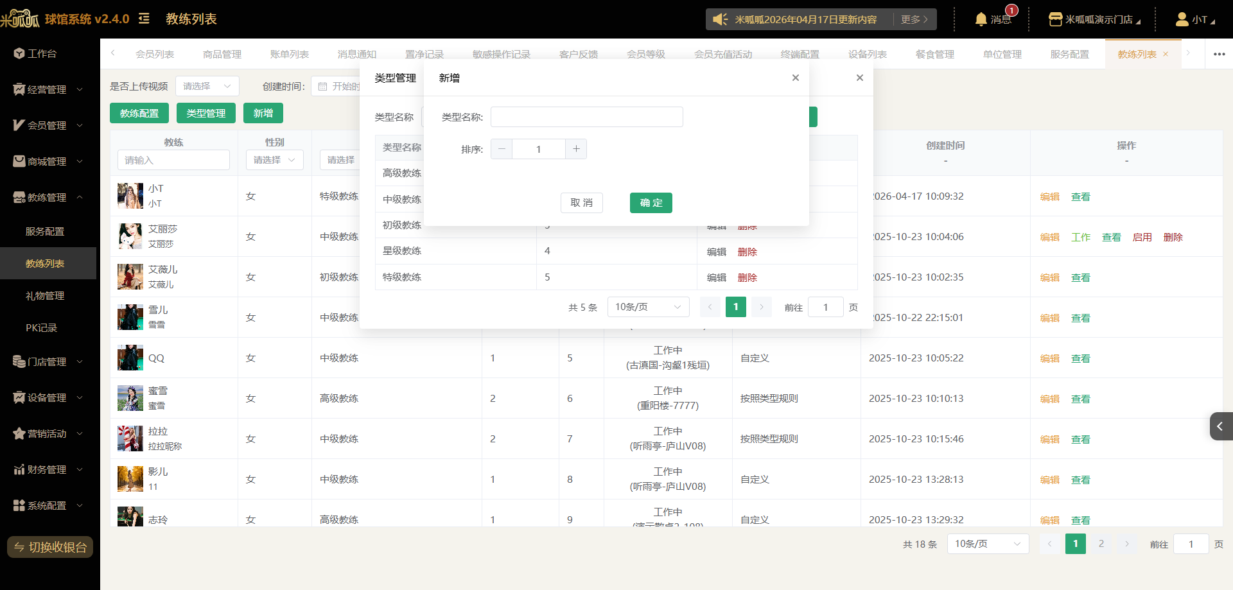
Task: Switch to 单位管理 tab
Action: click(1002, 54)
